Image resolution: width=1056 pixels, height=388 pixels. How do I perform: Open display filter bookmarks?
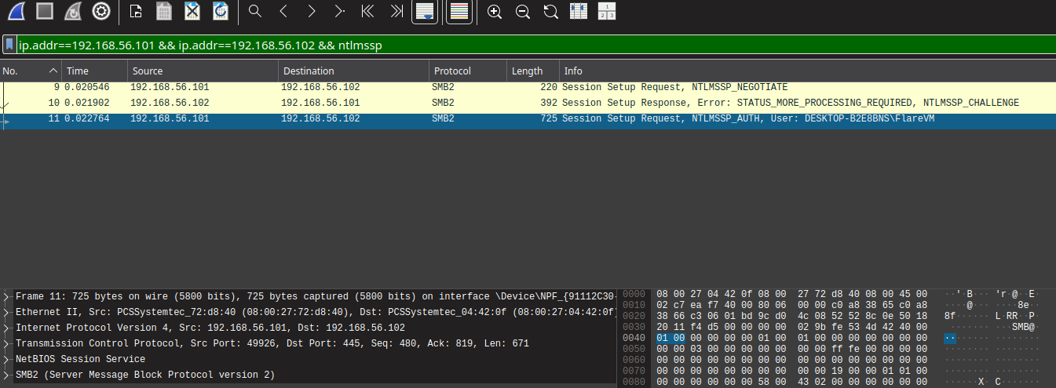click(9, 45)
